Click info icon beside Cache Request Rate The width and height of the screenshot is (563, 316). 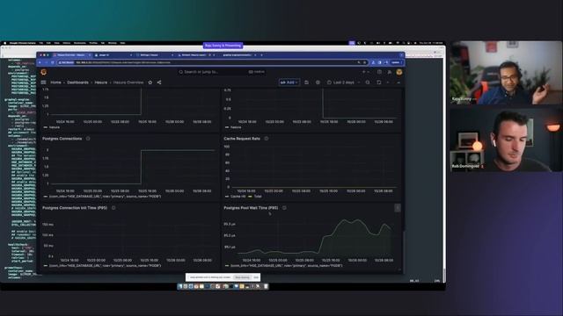point(267,139)
